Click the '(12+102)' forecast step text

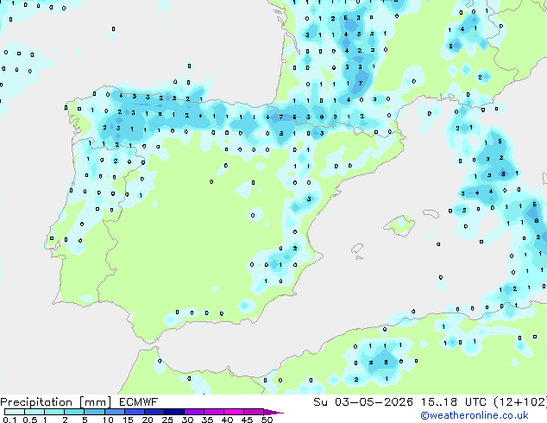(520, 402)
